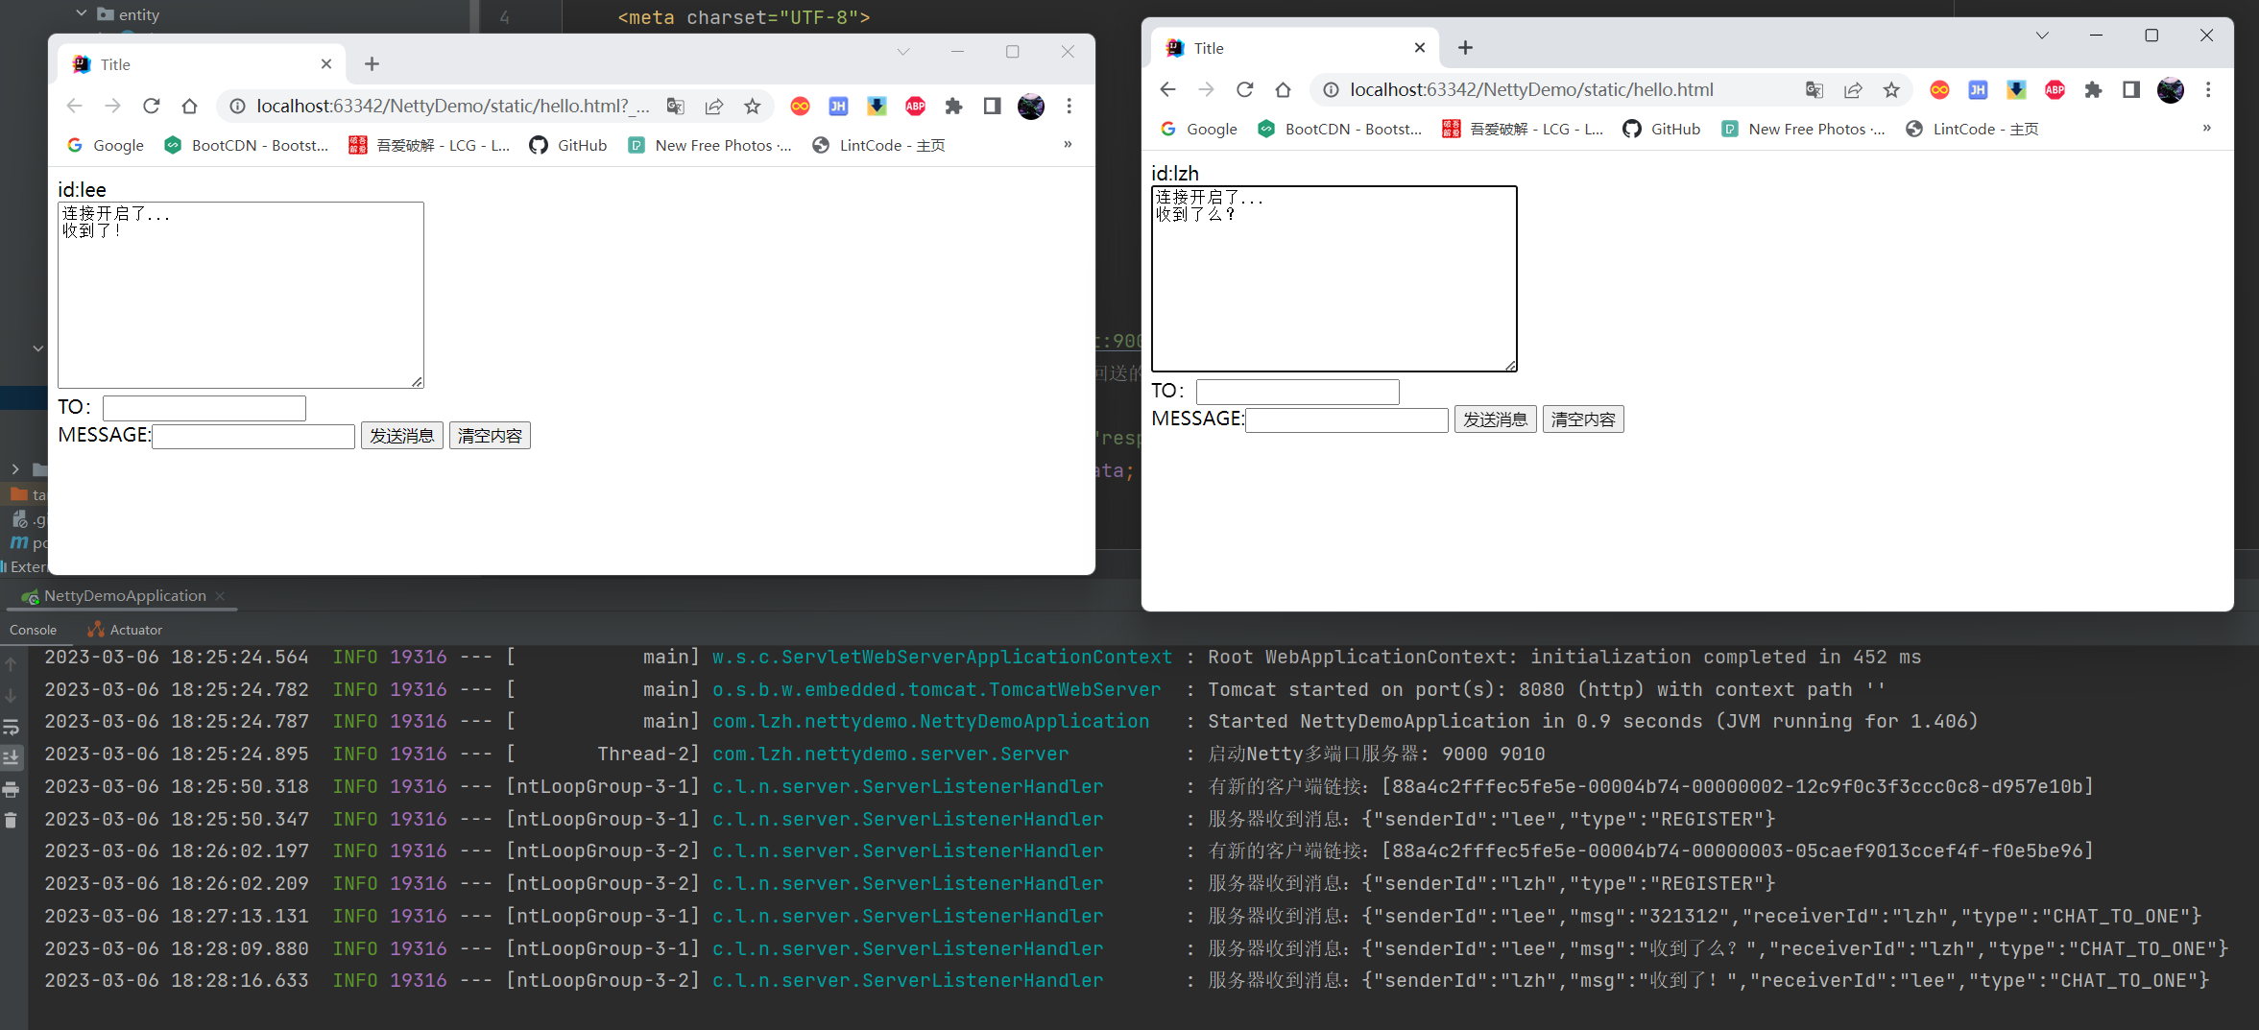The width and height of the screenshot is (2259, 1030).
Task: Toggle side panel icon in right browser
Action: 2131,89
